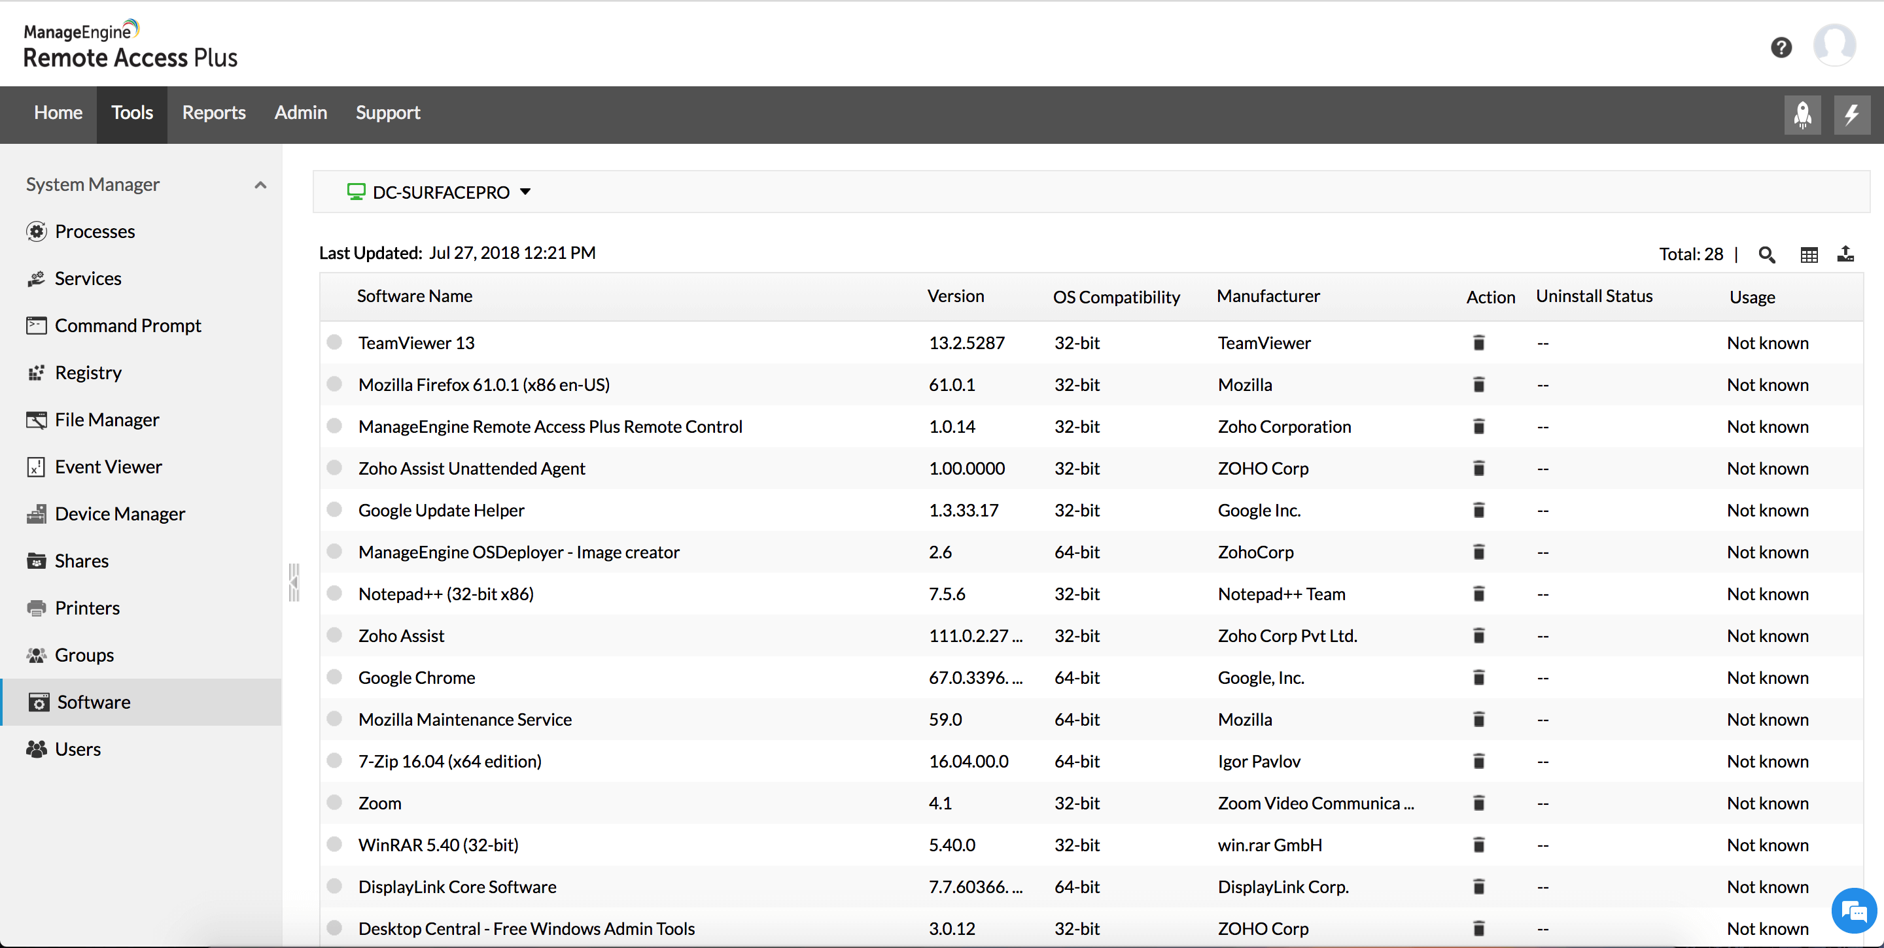Go to the Registry tool
The height and width of the screenshot is (948, 1884).
pos(88,373)
